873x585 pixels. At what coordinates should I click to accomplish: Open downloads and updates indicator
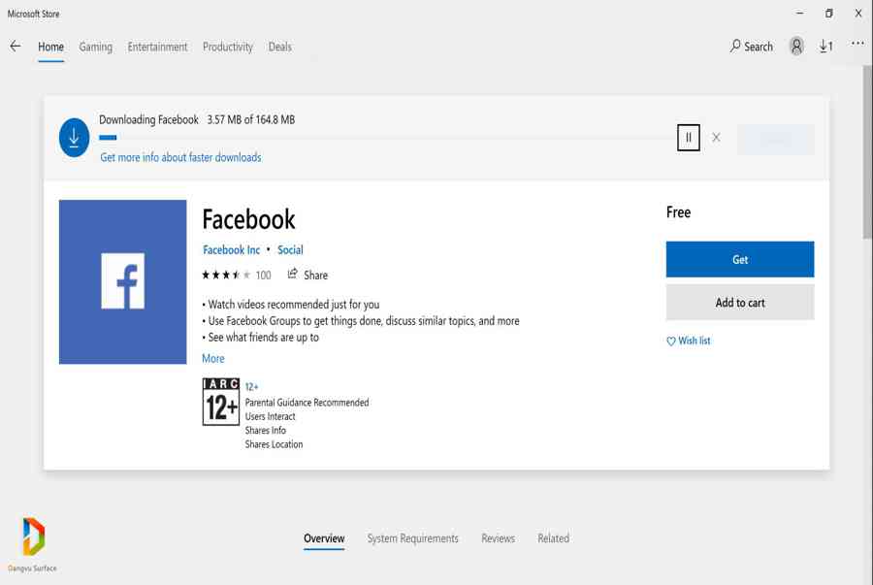[x=825, y=47]
